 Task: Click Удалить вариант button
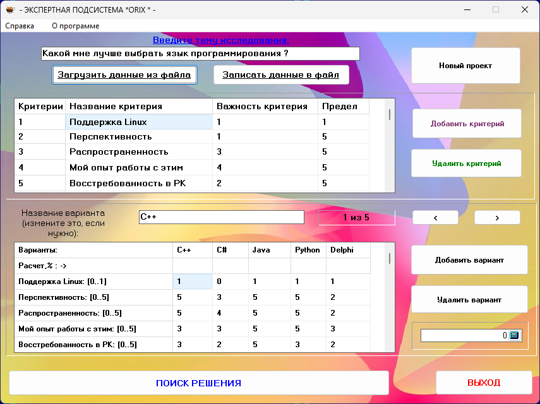469,300
